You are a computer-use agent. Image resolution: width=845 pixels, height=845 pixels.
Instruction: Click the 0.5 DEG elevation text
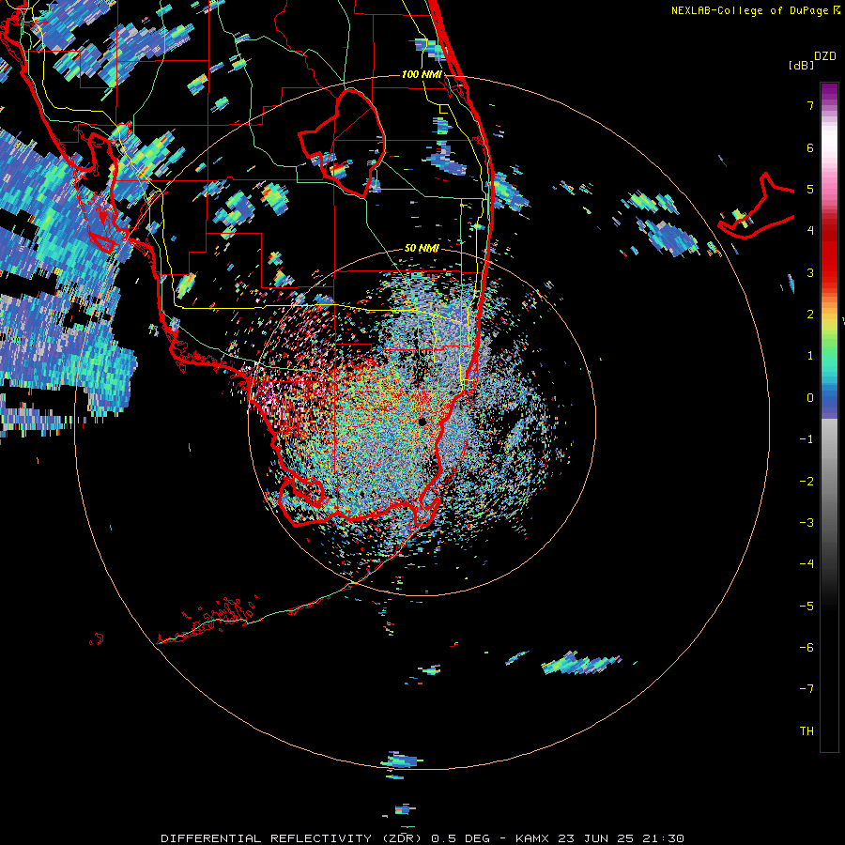tap(461, 838)
